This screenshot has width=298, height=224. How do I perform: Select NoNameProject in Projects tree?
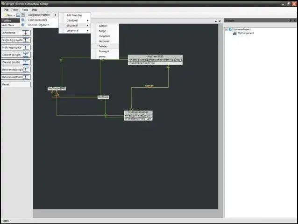click(242, 29)
